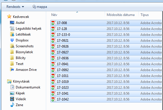Viewport: 163px width, 110px height.
Task: Open the Rendezés dropdown menu
Action: point(15,7)
